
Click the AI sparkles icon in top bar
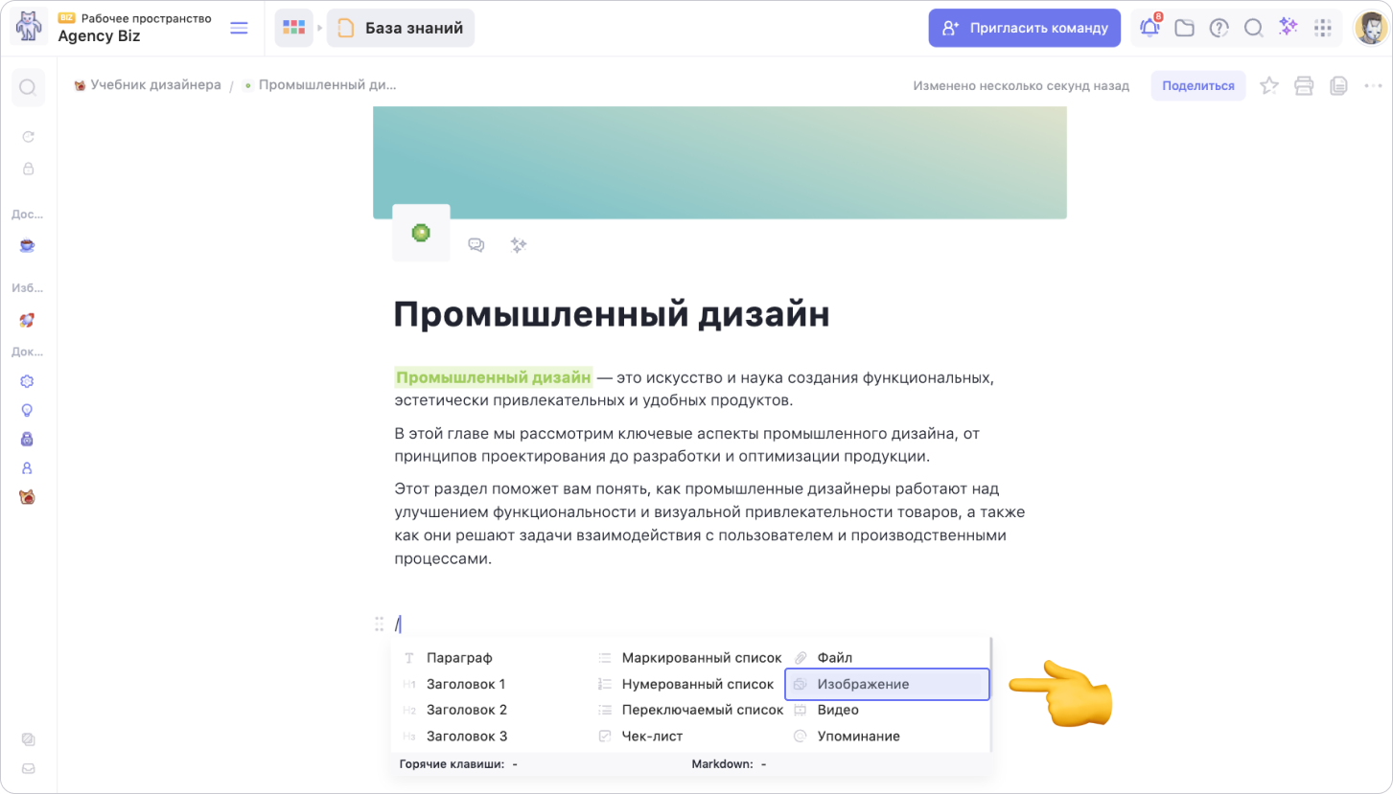click(x=1289, y=28)
